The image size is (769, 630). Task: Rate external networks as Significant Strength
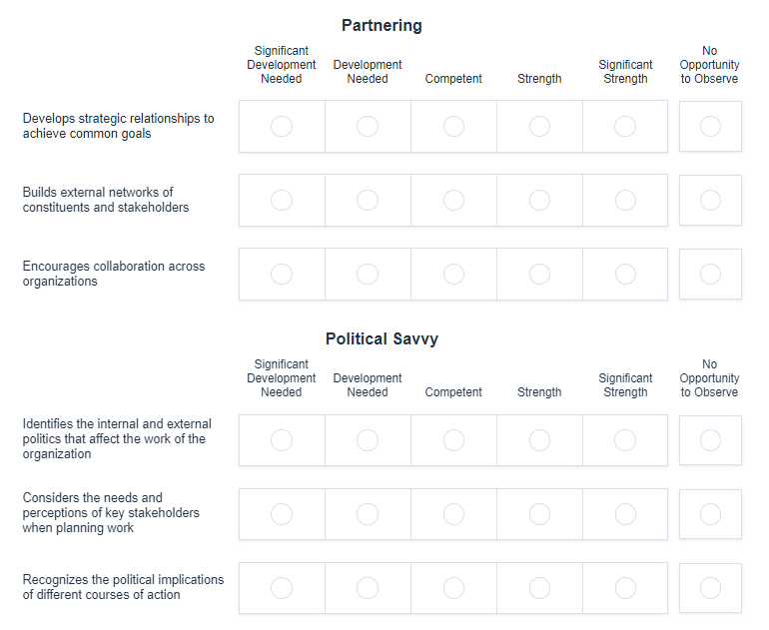[x=625, y=200]
